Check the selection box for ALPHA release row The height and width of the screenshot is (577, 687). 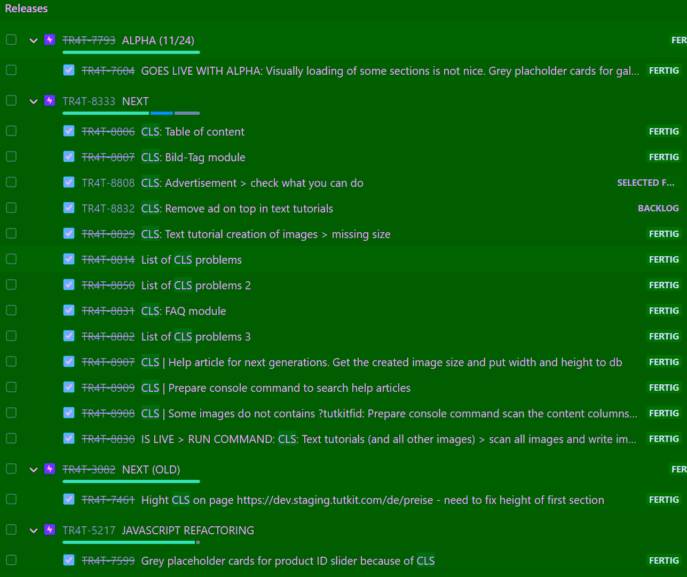tap(11, 39)
